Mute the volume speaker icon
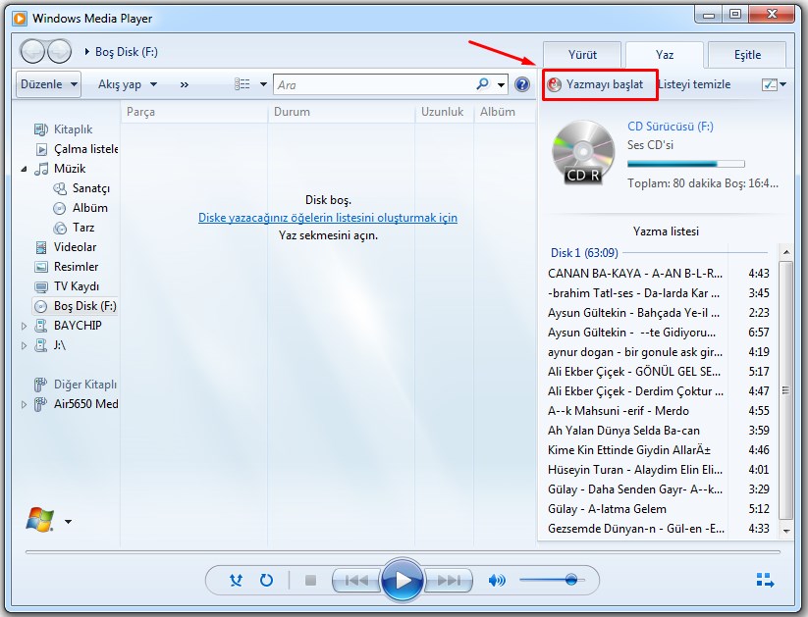 (497, 580)
